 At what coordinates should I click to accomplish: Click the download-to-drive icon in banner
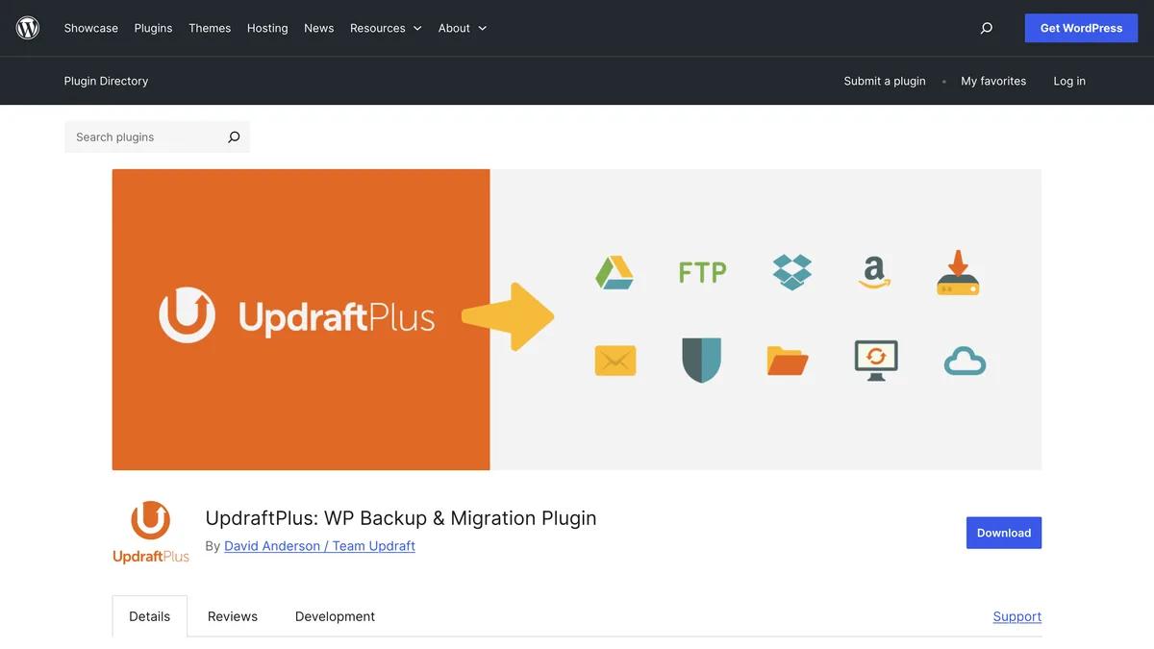[x=958, y=272]
